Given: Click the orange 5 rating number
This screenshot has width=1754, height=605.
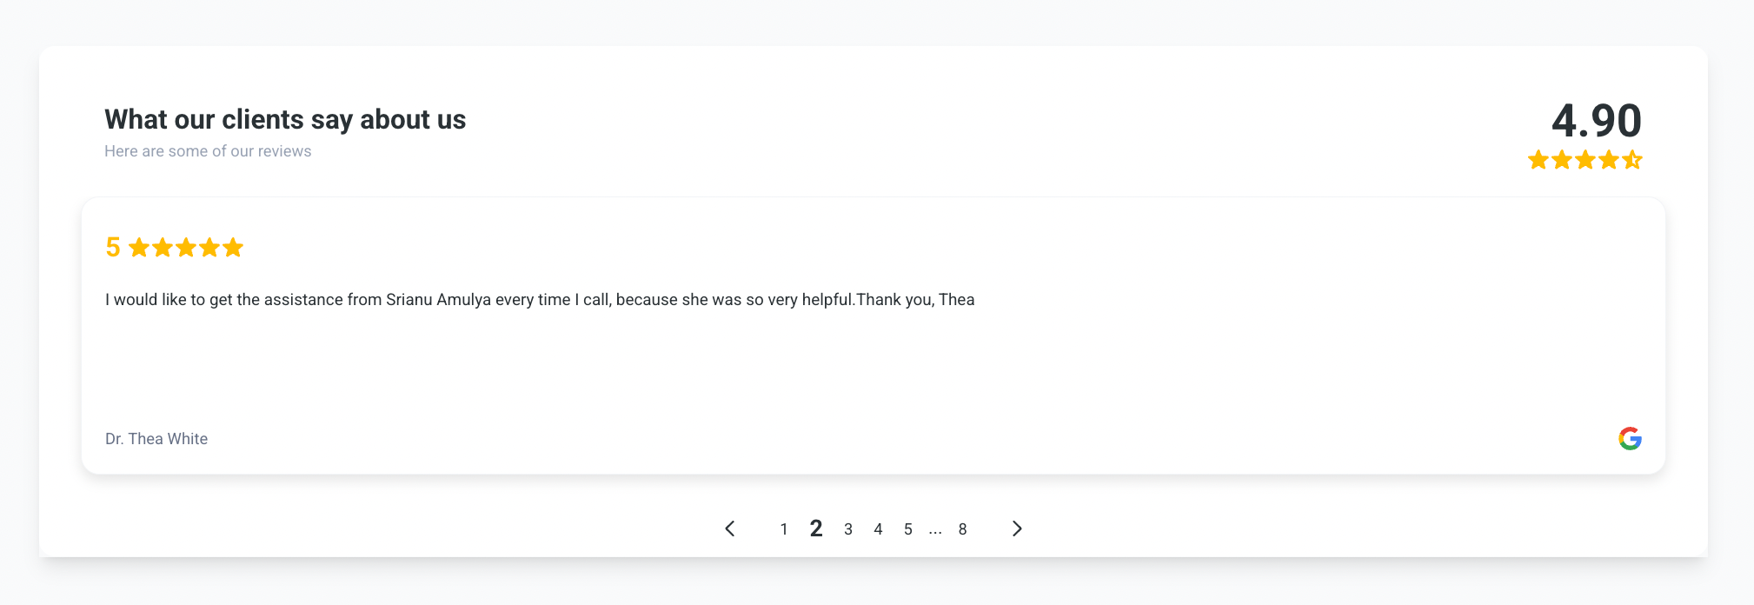Looking at the screenshot, I should pos(113,248).
